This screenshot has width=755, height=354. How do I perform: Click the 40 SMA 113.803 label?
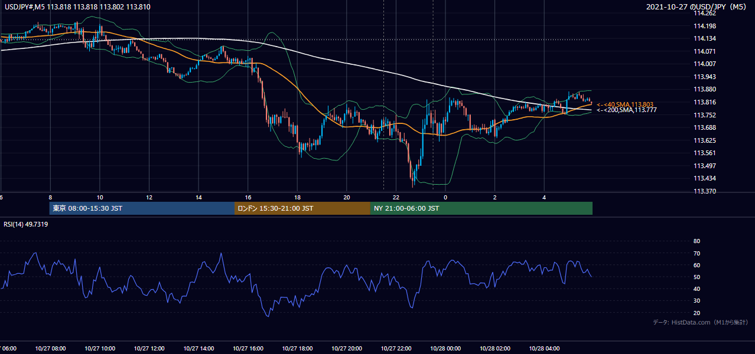[625, 104]
